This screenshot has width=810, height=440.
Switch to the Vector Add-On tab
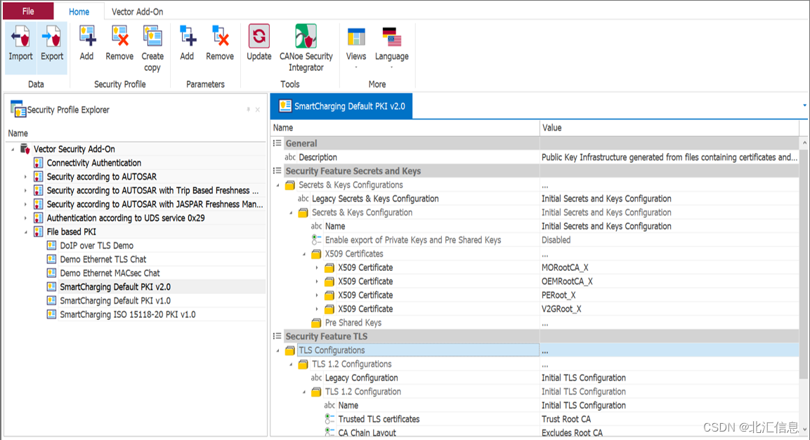[138, 11]
